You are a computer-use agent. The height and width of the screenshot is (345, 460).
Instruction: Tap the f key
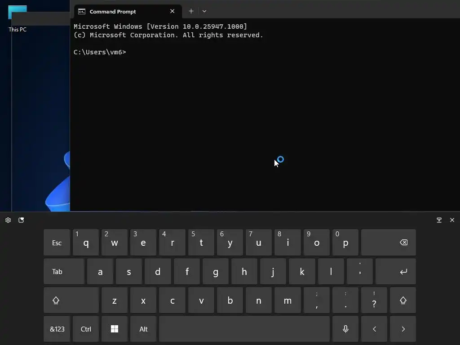coord(186,272)
